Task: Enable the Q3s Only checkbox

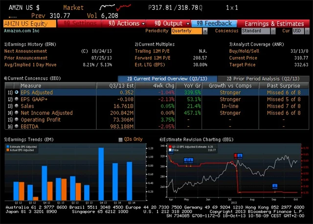Action: (121, 139)
